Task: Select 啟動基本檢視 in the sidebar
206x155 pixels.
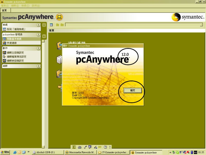Action: [21, 39]
